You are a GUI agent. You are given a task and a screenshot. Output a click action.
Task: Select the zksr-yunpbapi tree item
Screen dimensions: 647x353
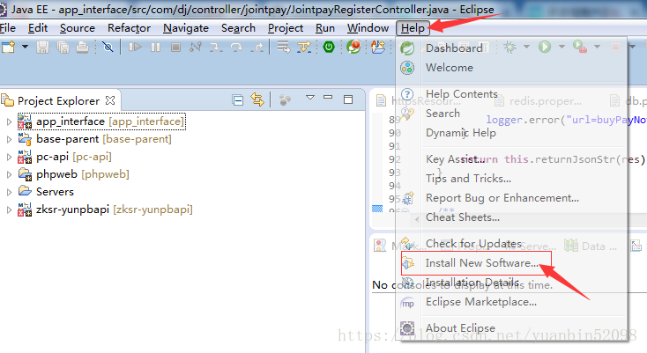coord(105,210)
